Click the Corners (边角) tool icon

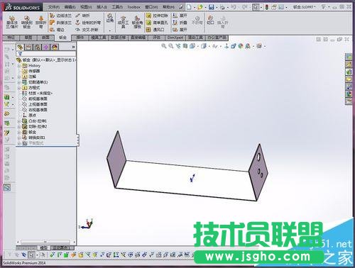[110, 18]
